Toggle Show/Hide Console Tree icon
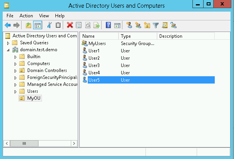 pyautogui.click(x=38, y=25)
